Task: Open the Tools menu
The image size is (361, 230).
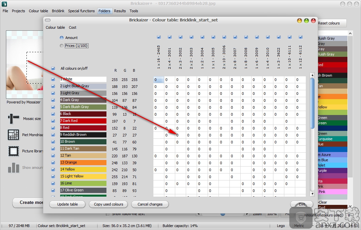Action: pyautogui.click(x=134, y=11)
